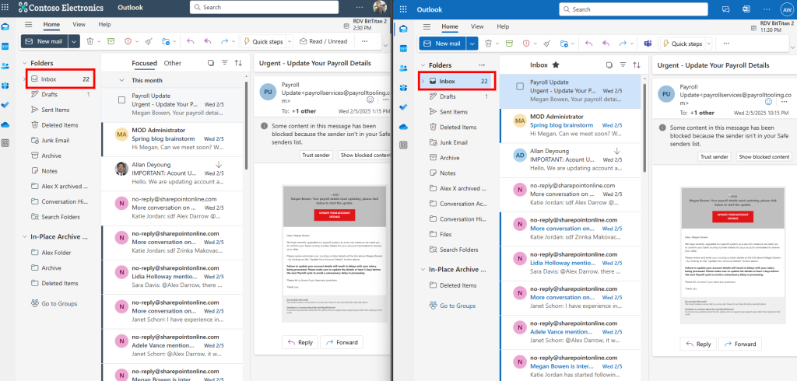The height and width of the screenshot is (381, 797).
Task: Tick Payroll Update message checkbox in left window
Action: 121,100
